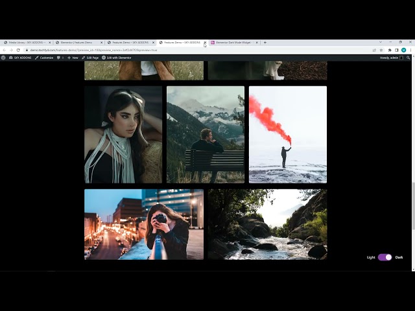Open SKY ADDONS site menu
This screenshot has height=311, width=415.
click(x=20, y=58)
